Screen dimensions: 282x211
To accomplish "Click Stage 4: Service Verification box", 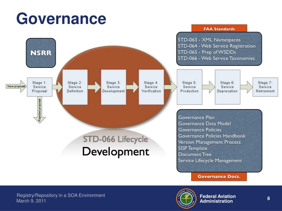I will tap(151, 87).
